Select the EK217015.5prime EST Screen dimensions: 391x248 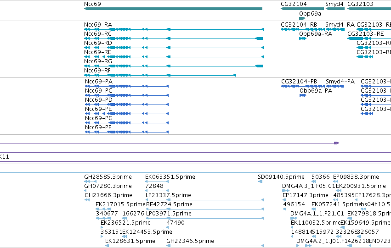point(103,209)
